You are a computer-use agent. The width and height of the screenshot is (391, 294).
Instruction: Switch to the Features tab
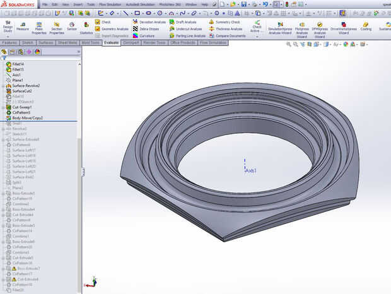coord(9,43)
